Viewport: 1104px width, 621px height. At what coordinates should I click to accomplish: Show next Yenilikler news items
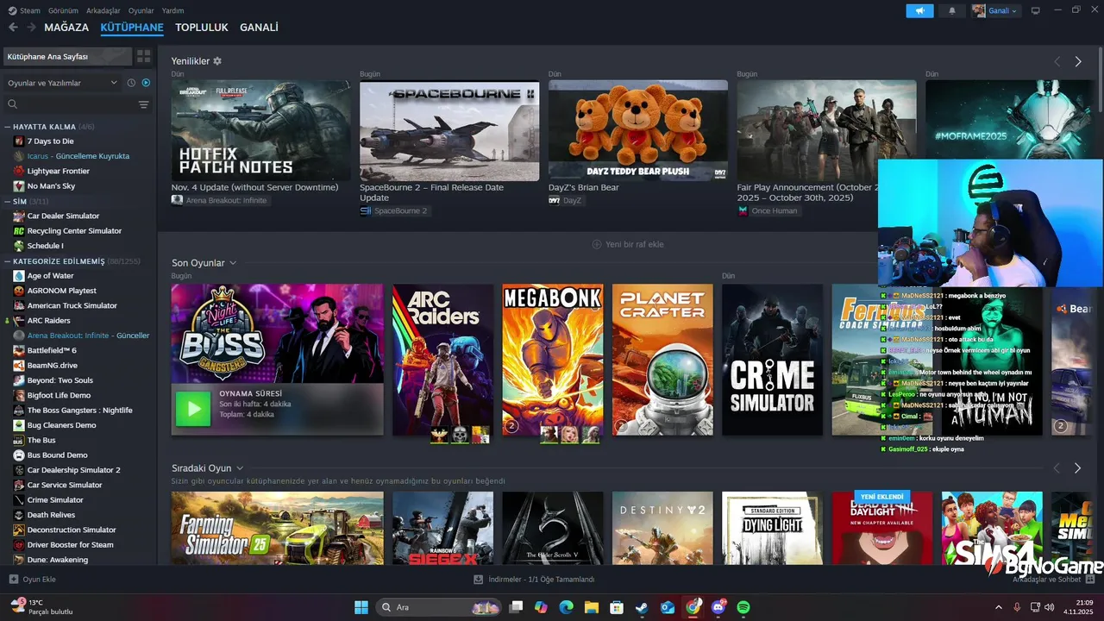pyautogui.click(x=1077, y=61)
